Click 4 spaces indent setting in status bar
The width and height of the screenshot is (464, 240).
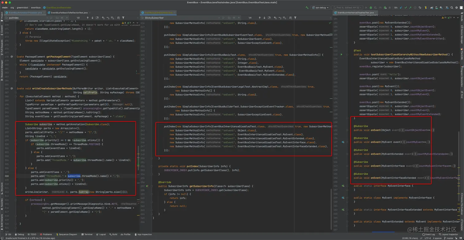click(x=437, y=238)
